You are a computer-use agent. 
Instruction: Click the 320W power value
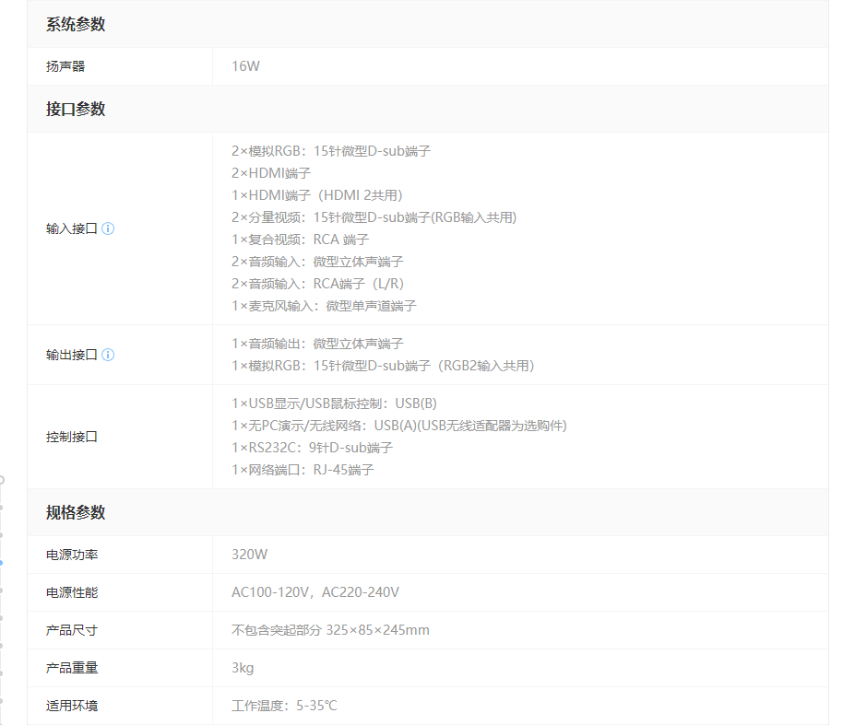click(x=249, y=555)
